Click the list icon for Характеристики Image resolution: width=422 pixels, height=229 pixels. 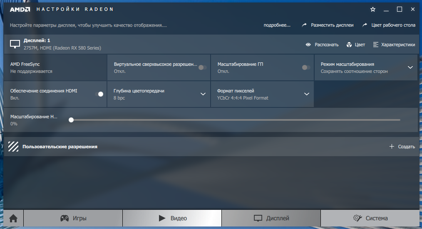[376, 45]
